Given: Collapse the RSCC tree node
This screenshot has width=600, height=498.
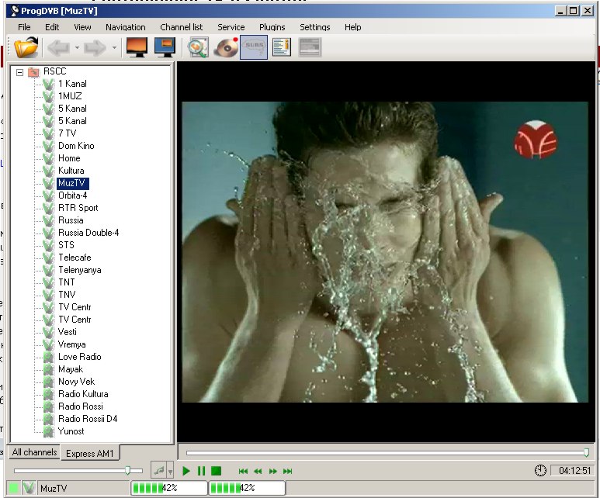Looking at the screenshot, I should click(x=20, y=71).
